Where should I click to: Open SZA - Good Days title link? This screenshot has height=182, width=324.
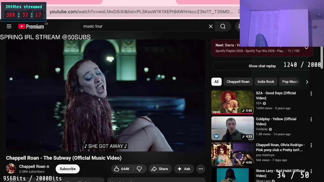[276, 96]
